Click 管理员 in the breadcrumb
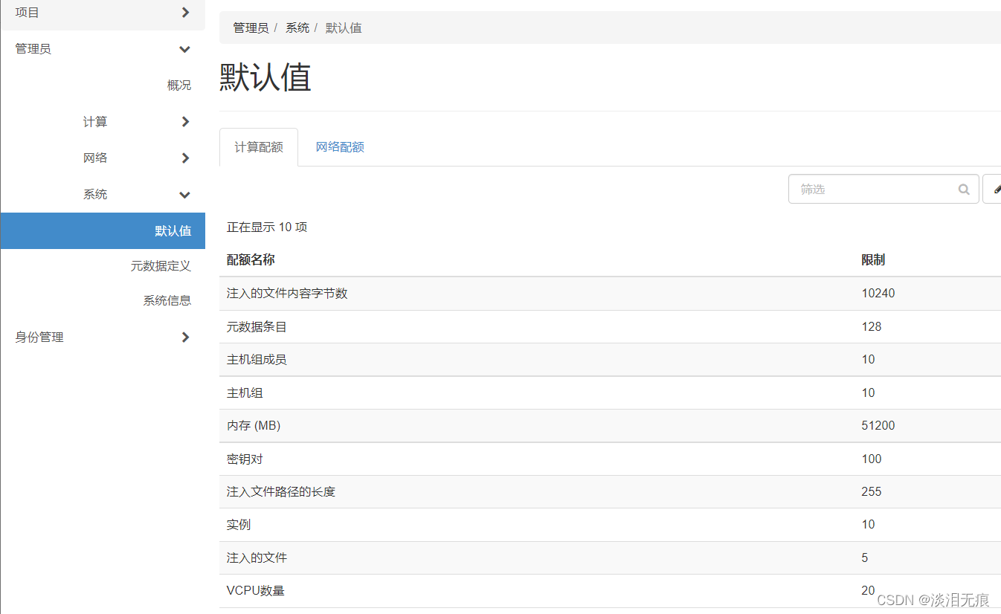1001x614 pixels. point(251,28)
